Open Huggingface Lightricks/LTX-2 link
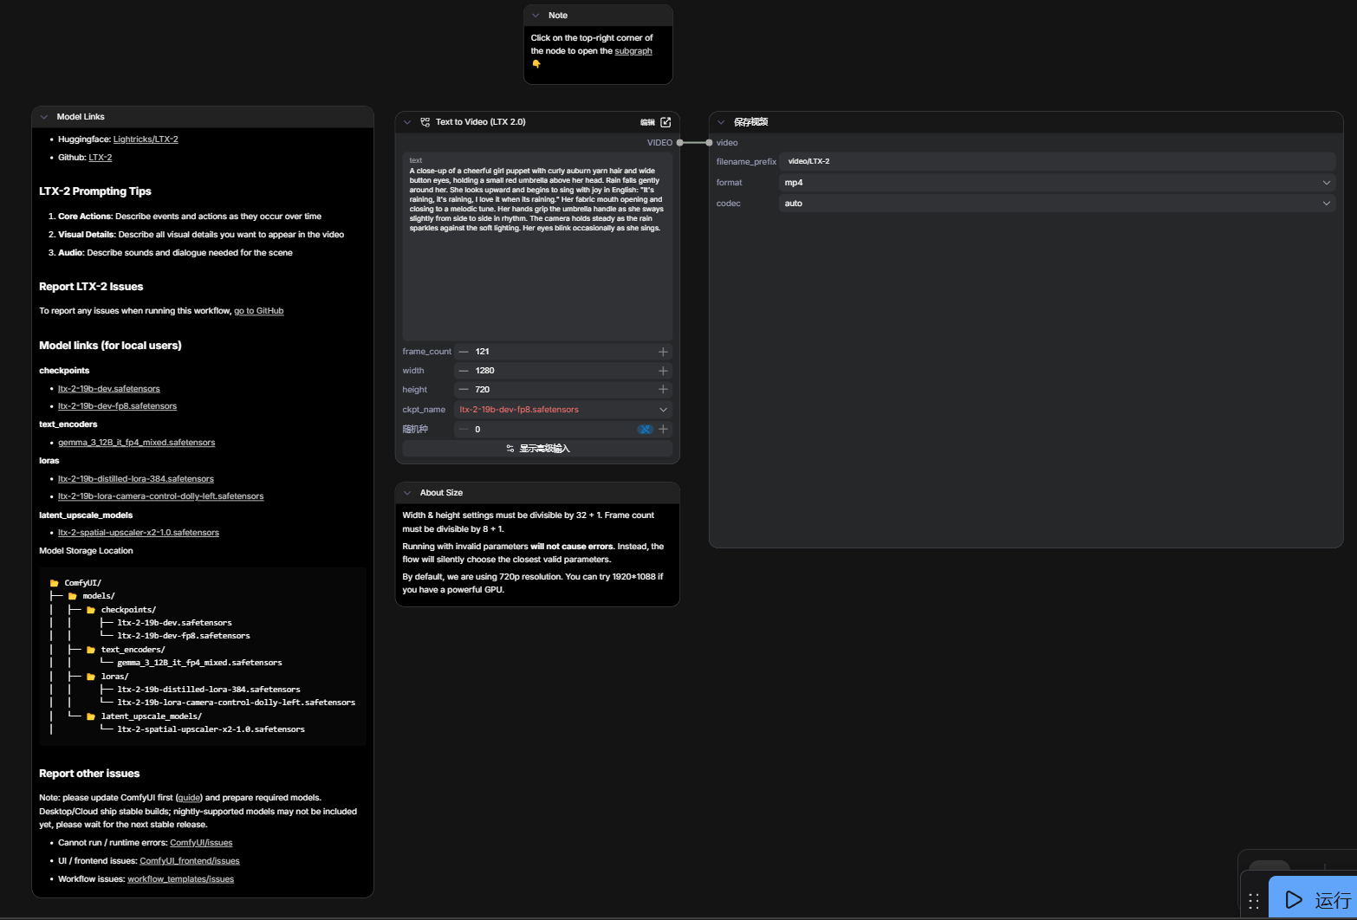1357x920 pixels. (146, 139)
